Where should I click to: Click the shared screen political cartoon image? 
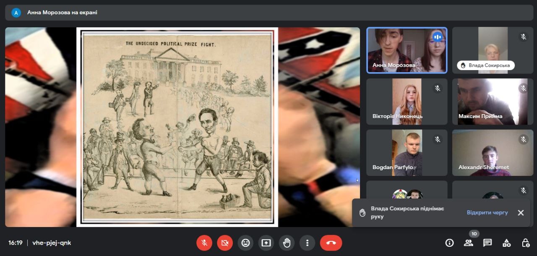[177, 127]
